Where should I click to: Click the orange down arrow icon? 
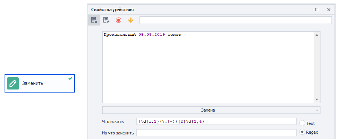[131, 20]
